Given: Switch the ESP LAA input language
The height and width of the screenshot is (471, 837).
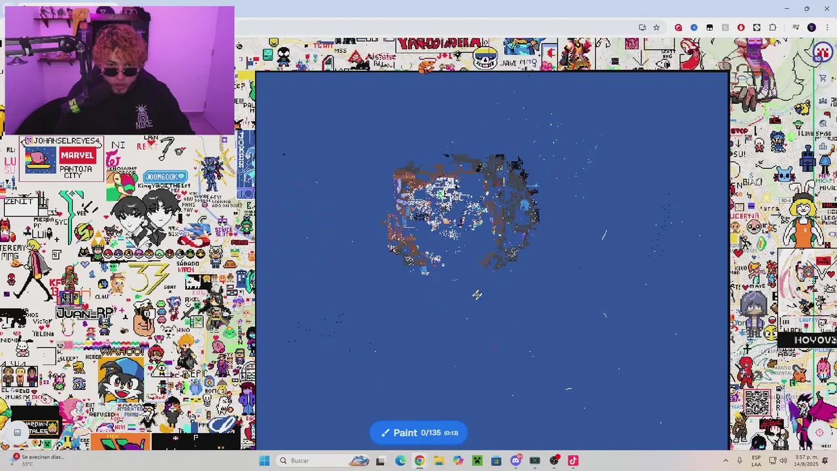Looking at the screenshot, I should point(756,461).
